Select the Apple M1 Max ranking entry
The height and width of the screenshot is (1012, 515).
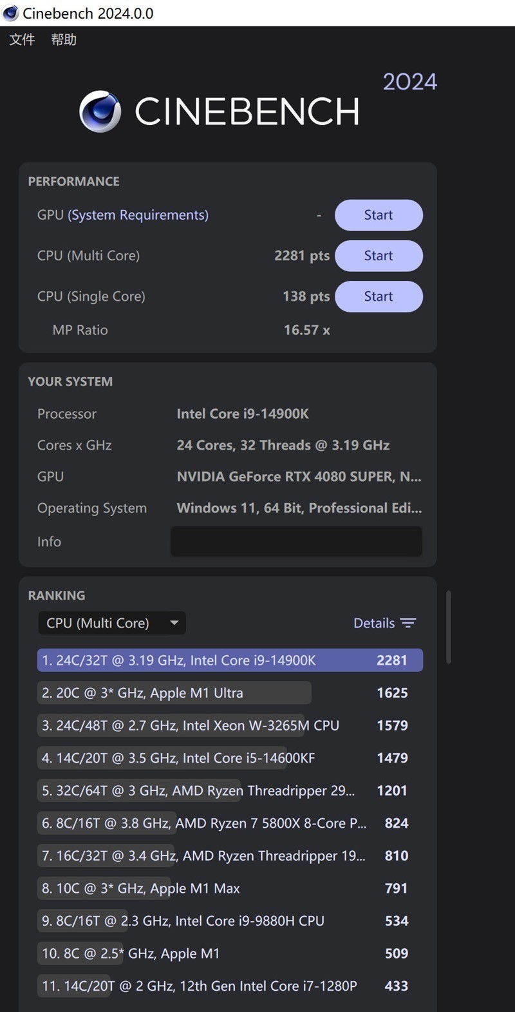click(138, 888)
